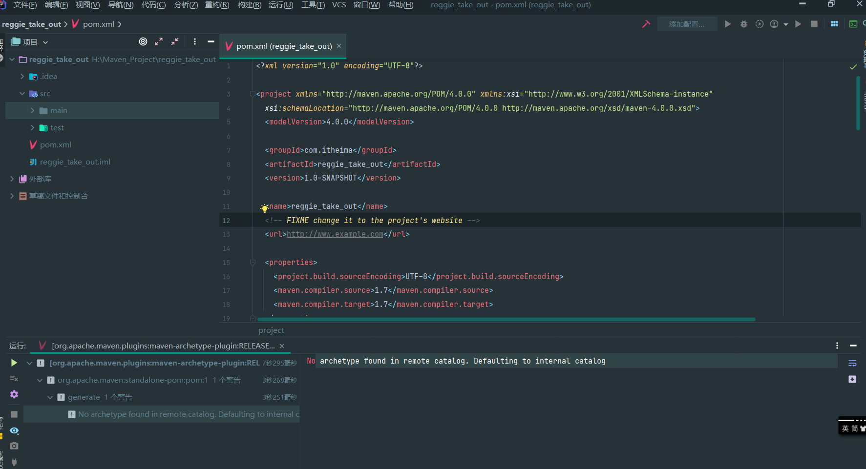866x469 pixels.
Task: Click the Build hammer icon
Action: (646, 24)
